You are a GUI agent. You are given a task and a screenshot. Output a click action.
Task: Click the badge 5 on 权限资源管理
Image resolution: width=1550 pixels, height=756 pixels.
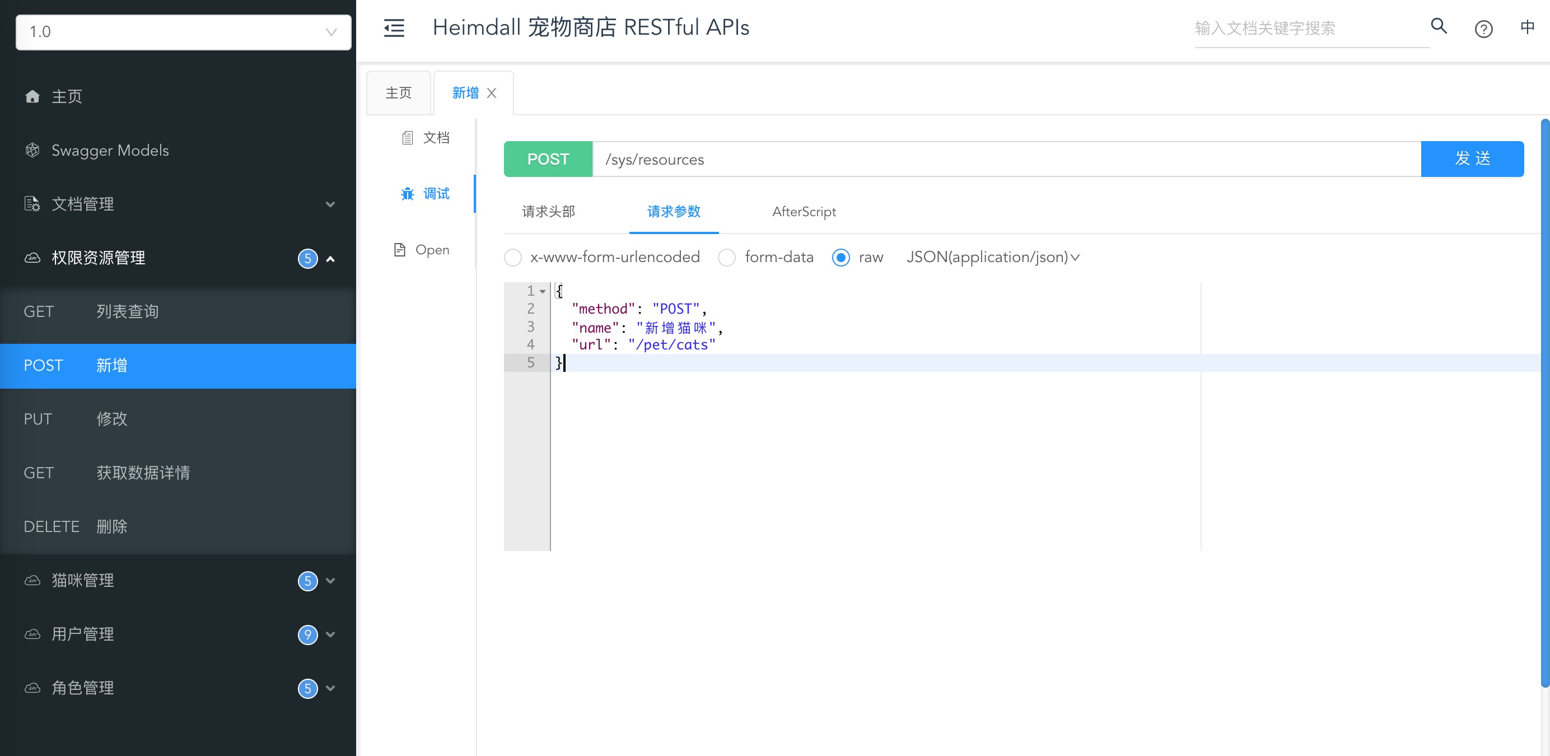click(x=307, y=258)
